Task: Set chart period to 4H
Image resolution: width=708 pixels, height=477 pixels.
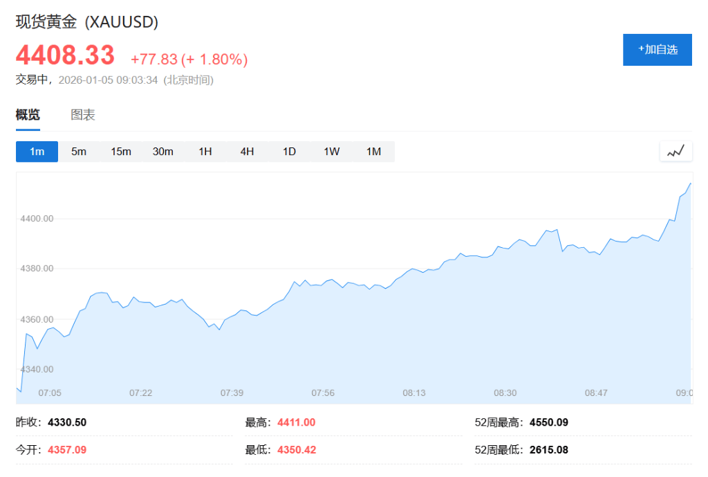Action: pos(248,152)
